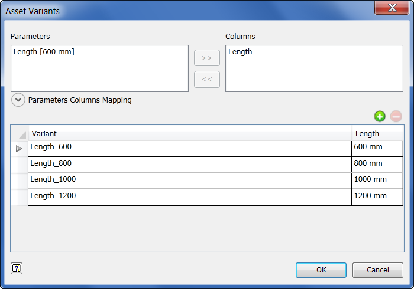Click the red remove variant icon

396,116
